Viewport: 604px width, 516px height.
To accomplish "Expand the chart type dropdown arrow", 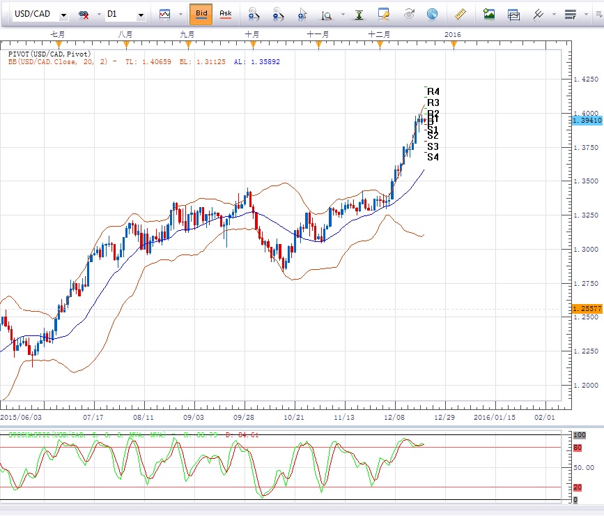I will pyautogui.click(x=180, y=14).
